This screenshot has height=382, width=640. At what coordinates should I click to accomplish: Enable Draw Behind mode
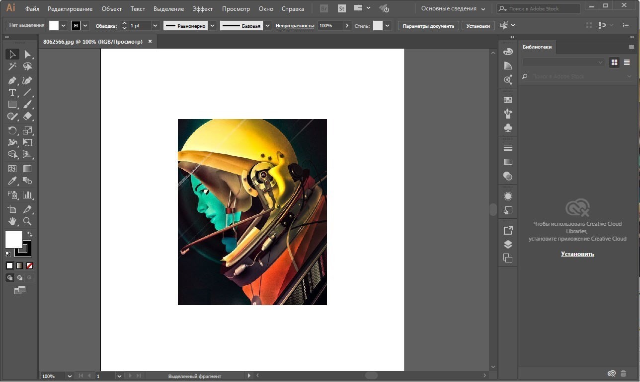(x=19, y=278)
